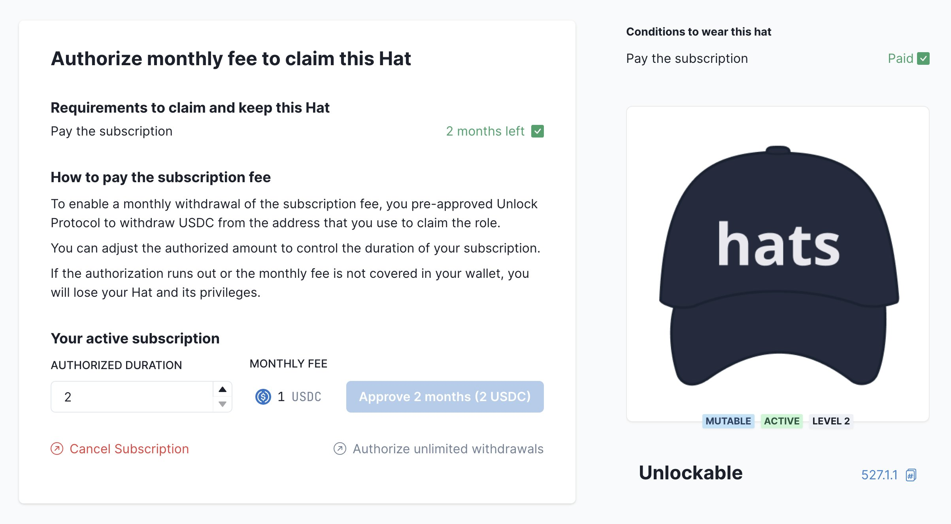Screen dimensions: 951x524
Task: Click the green Paid checkmark
Action: tap(923, 58)
